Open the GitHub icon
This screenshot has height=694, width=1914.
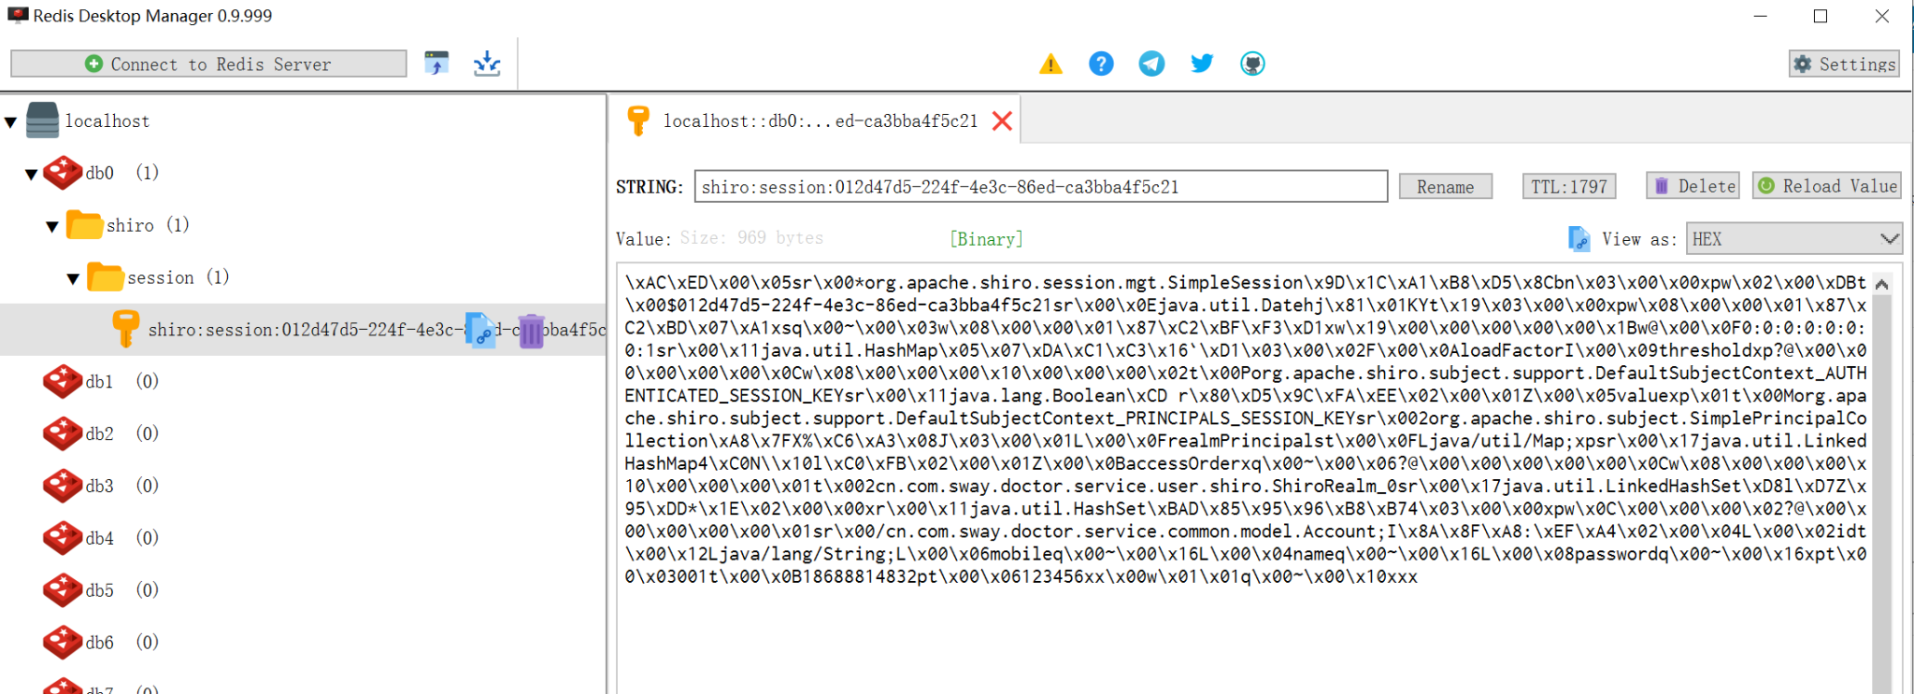(1252, 64)
